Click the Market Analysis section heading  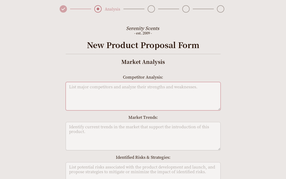click(x=143, y=62)
